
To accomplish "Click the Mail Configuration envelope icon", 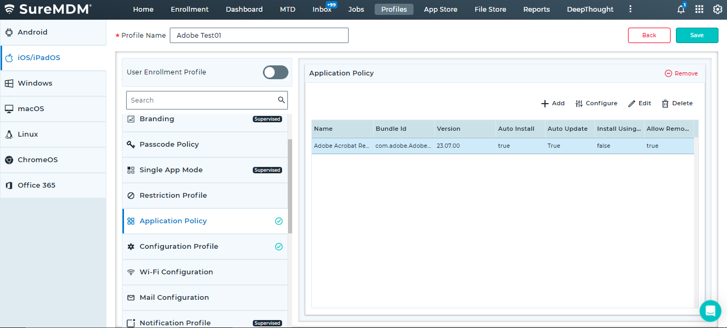I will pyautogui.click(x=131, y=298).
